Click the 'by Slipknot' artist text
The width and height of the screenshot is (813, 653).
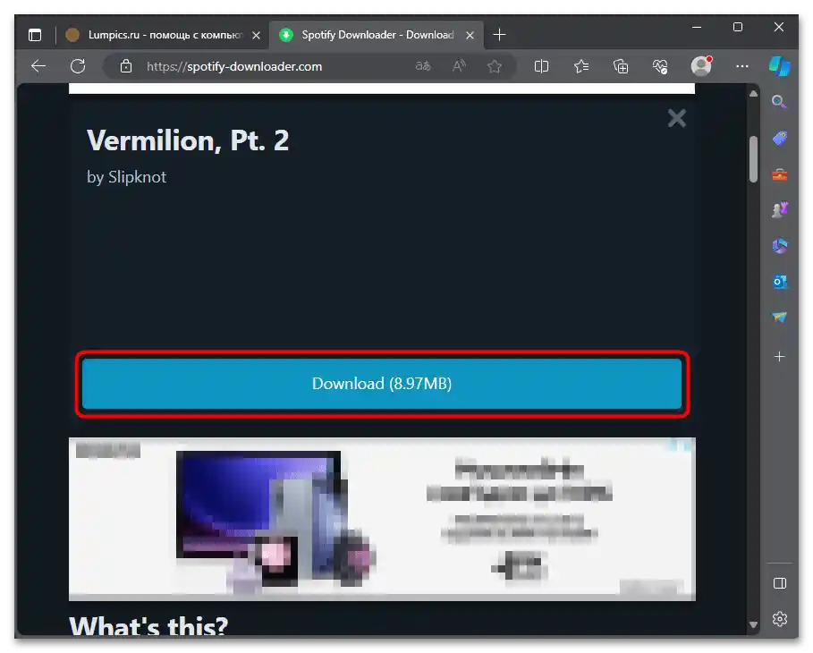pyautogui.click(x=126, y=177)
